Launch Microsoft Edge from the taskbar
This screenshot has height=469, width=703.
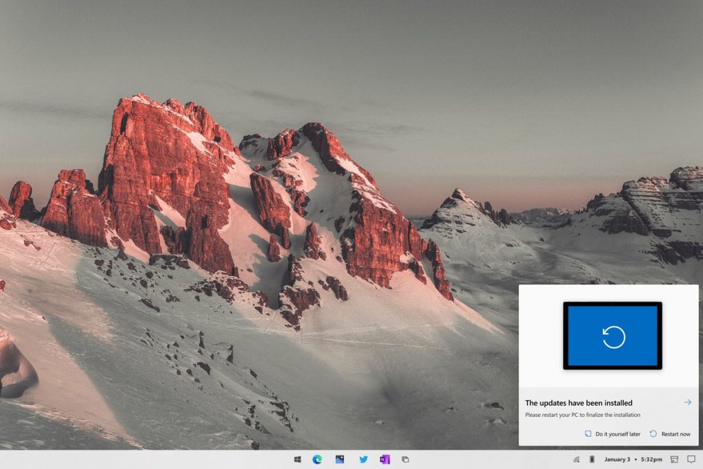point(317,459)
